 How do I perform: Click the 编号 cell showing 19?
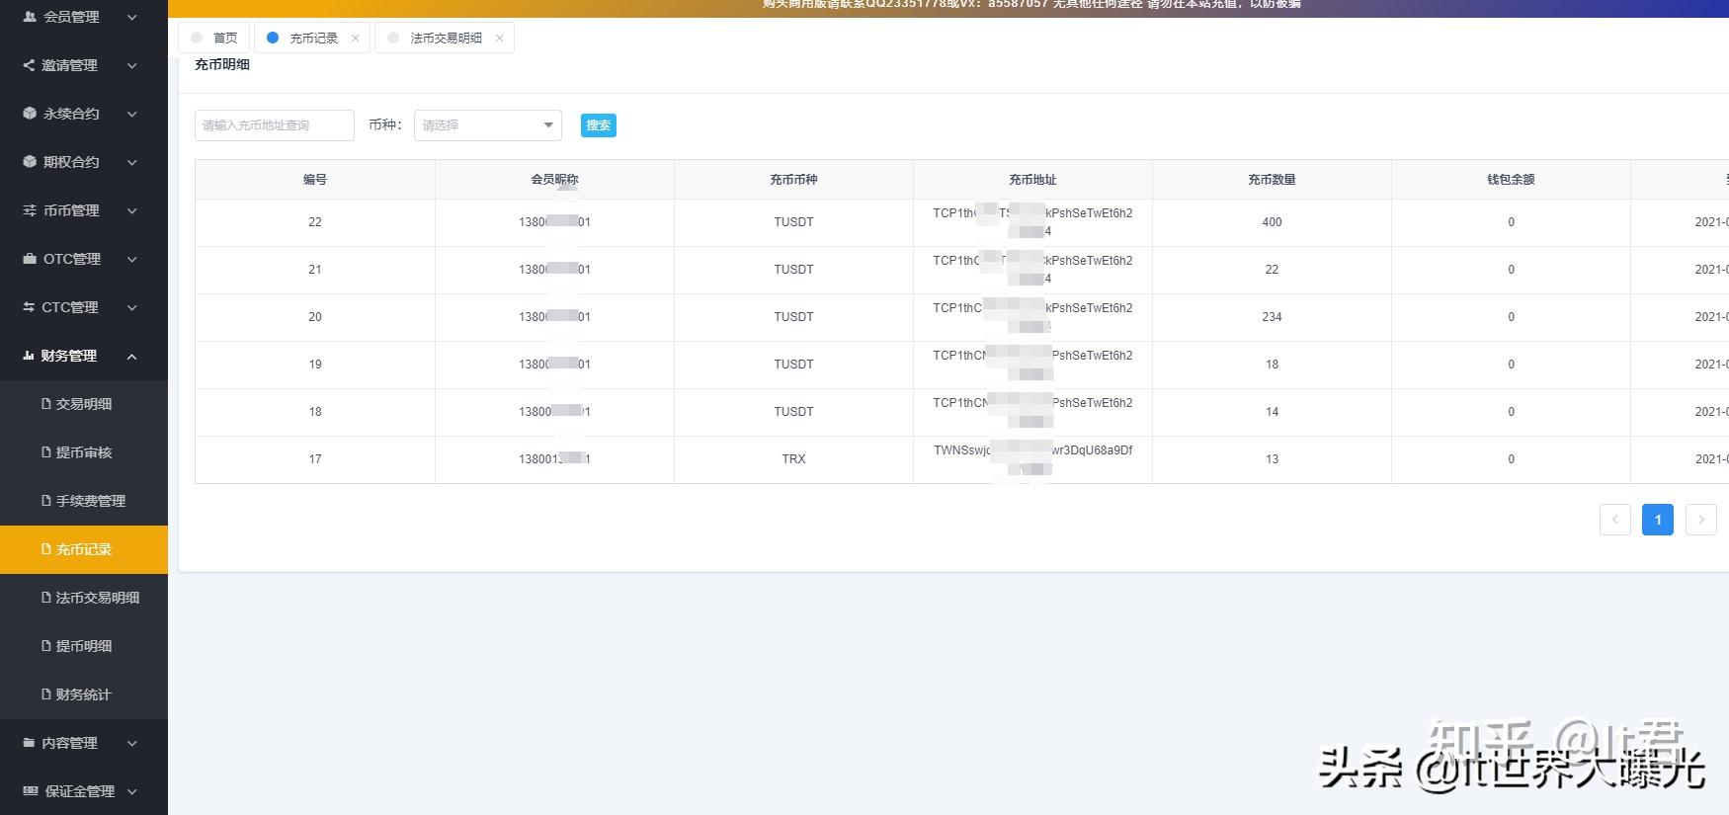tap(315, 365)
